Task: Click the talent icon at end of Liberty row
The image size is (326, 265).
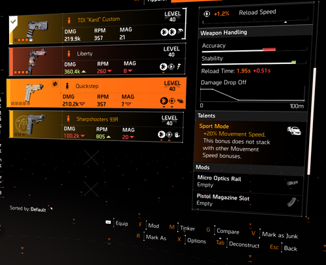Action: click(x=179, y=66)
